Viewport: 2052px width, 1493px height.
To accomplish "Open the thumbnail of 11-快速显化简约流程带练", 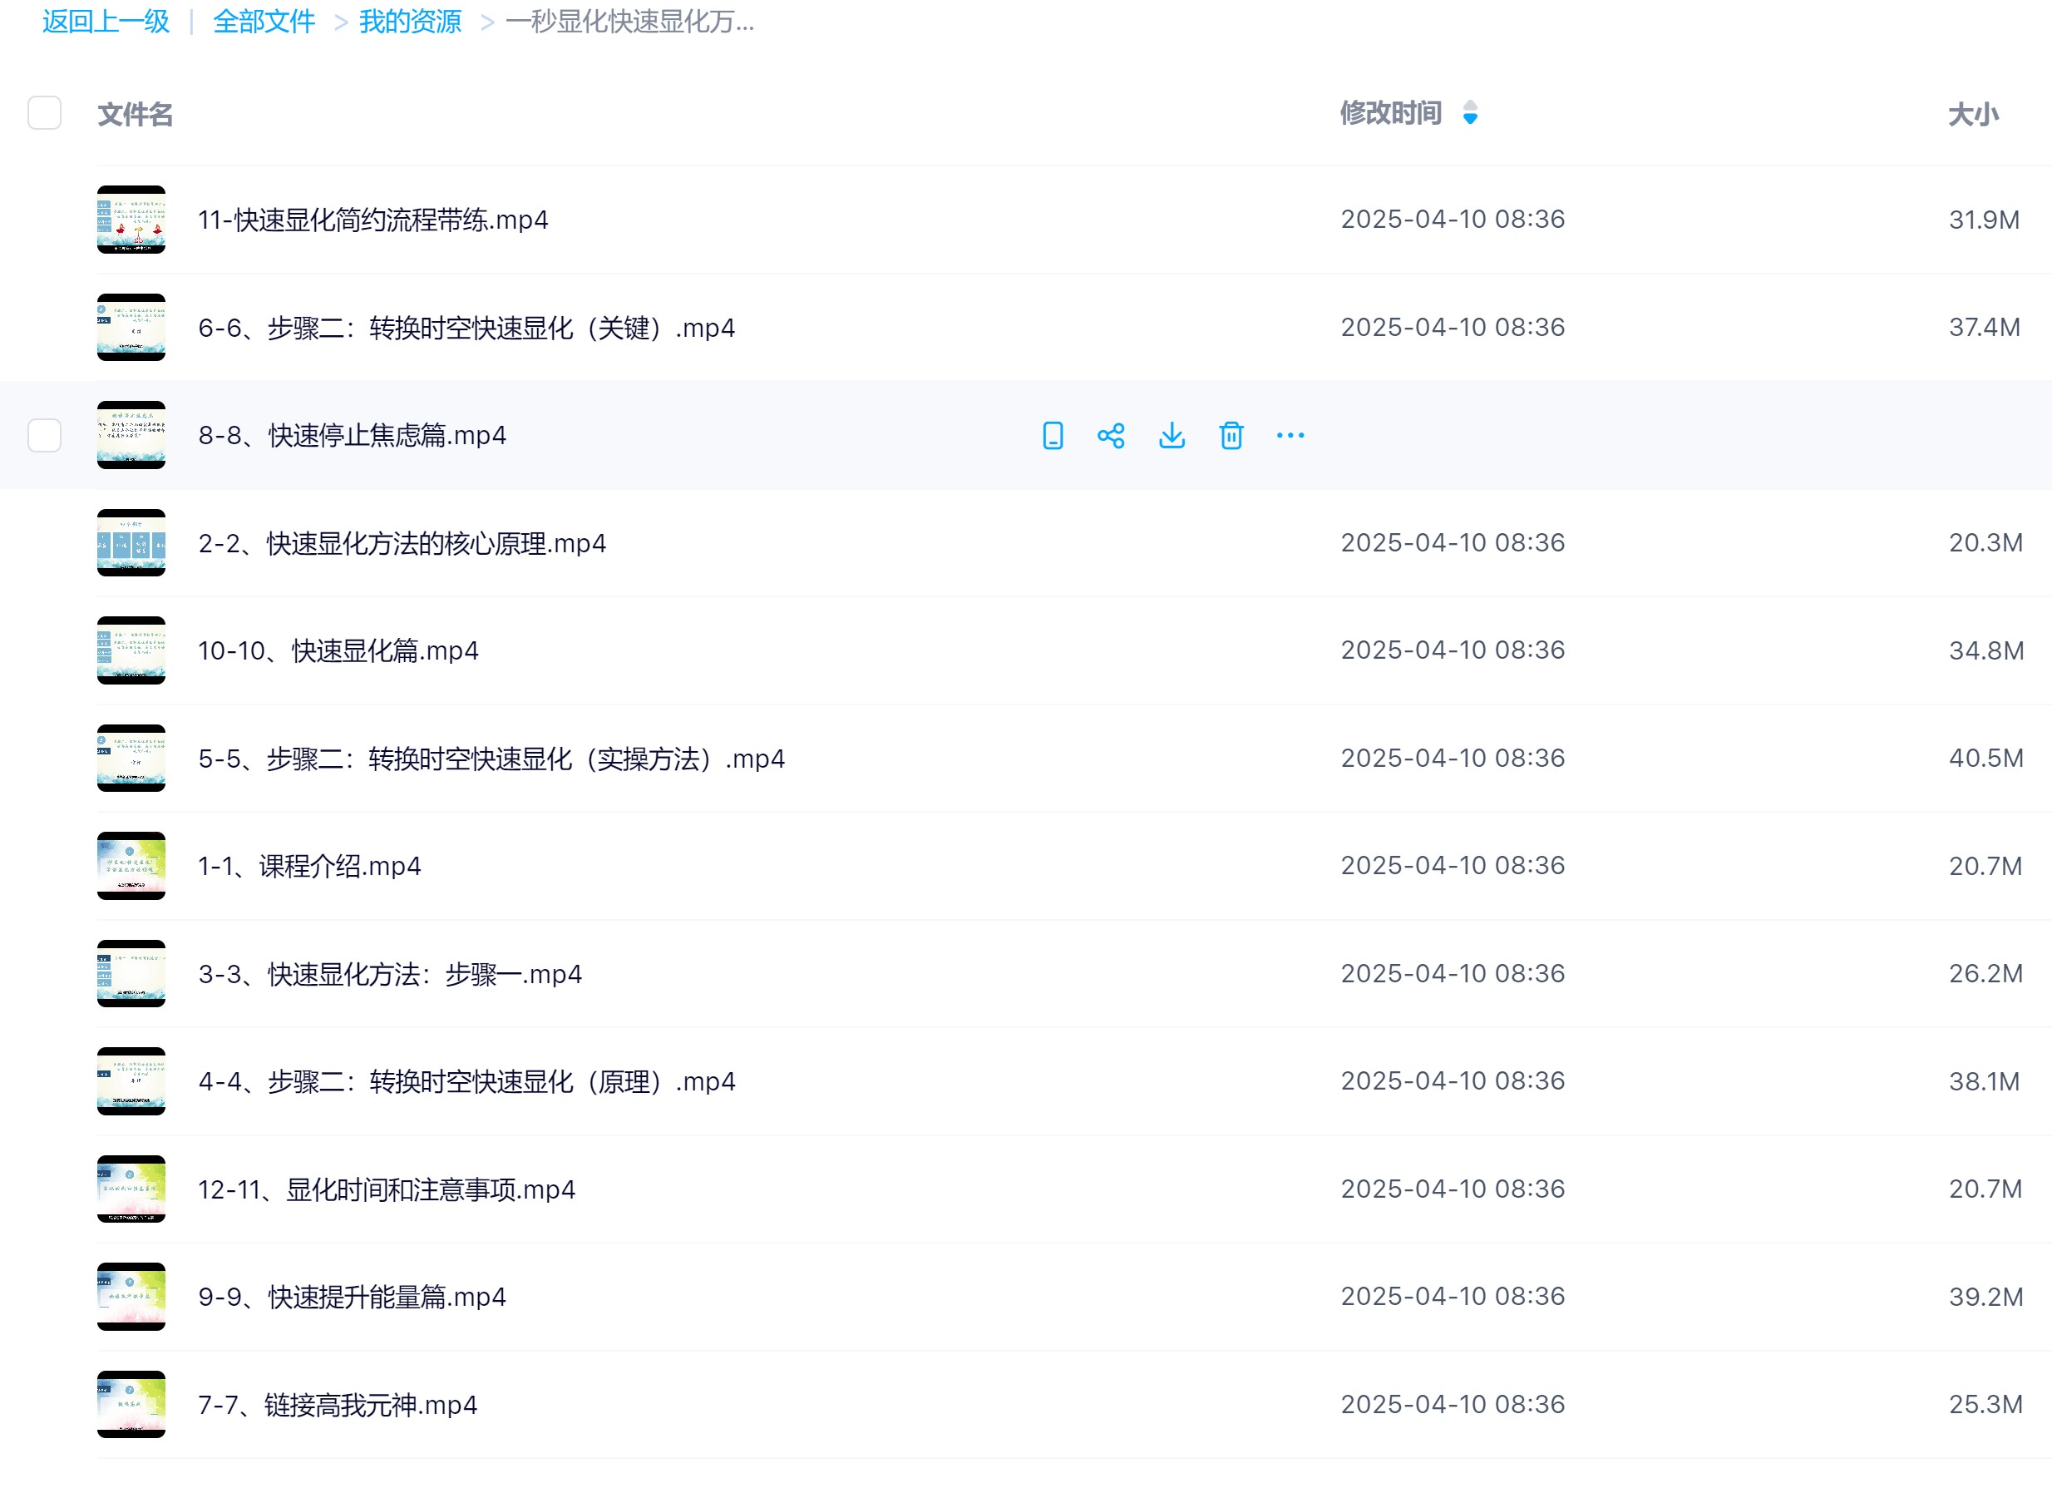I will click(x=131, y=219).
